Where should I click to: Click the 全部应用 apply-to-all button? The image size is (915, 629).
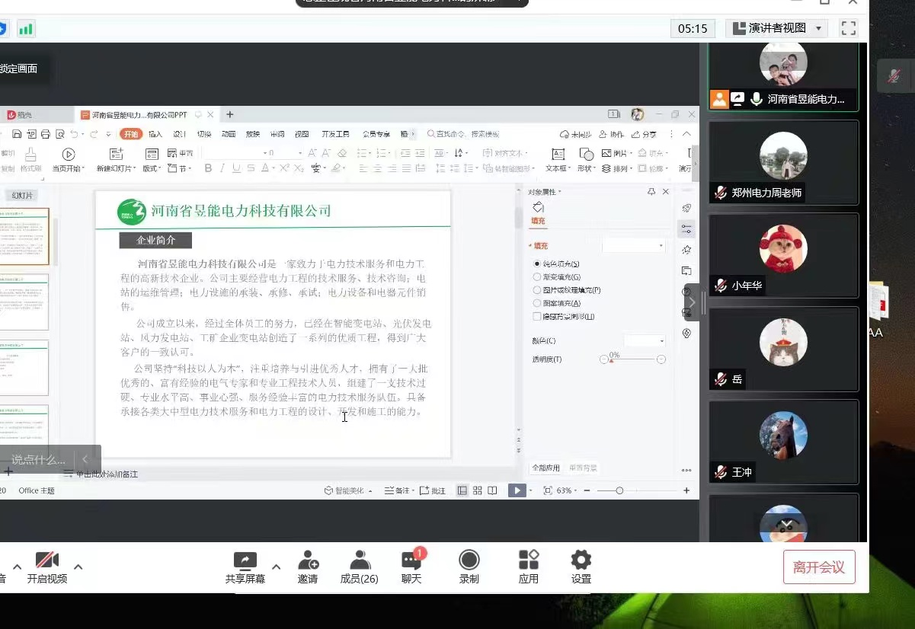pyautogui.click(x=545, y=468)
